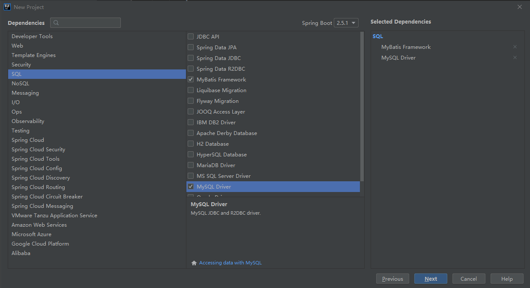Tick the MariaDB Driver checkbox
Viewport: 530px width, 288px height.
pyautogui.click(x=191, y=165)
